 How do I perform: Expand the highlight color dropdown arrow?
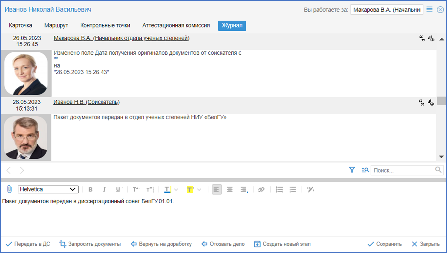click(199, 190)
